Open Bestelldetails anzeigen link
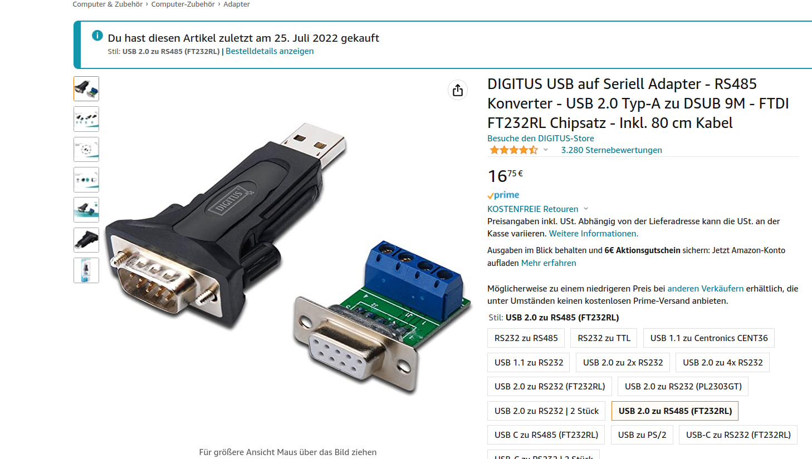This screenshot has height=459, width=812. (x=270, y=51)
